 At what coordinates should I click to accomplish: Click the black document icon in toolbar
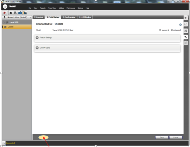(11, 13)
